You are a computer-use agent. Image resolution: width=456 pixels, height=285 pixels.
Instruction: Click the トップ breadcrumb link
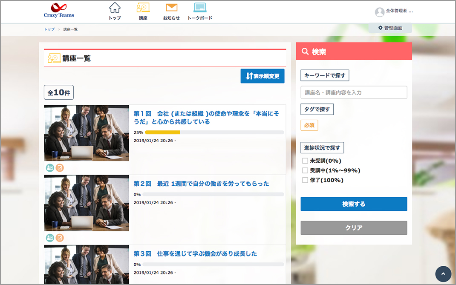pyautogui.click(x=49, y=29)
